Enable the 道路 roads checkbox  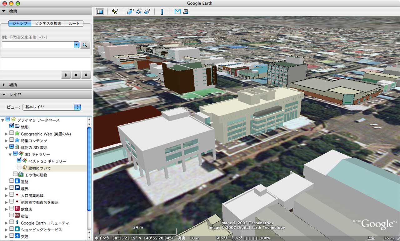click(x=12, y=181)
